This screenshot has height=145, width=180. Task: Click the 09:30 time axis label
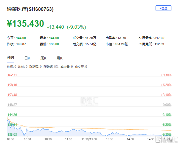click(11, 139)
